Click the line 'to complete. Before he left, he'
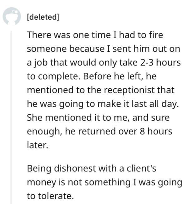Screen dimensions: 187x204 click(91, 76)
